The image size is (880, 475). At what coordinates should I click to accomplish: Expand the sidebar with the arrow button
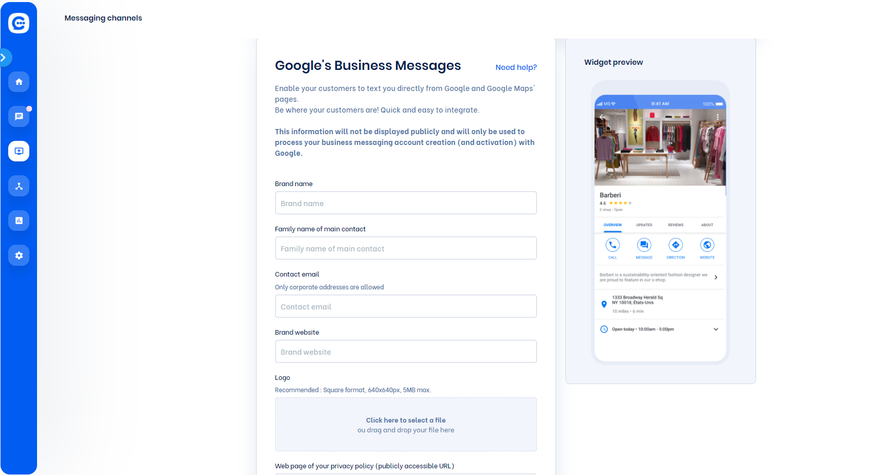pyautogui.click(x=4, y=58)
